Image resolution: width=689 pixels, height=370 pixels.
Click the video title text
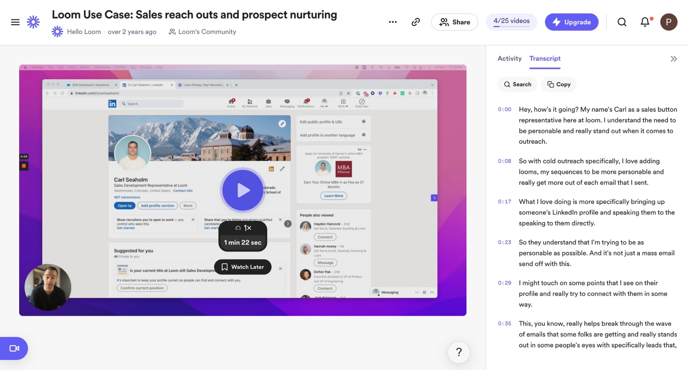pos(194,15)
